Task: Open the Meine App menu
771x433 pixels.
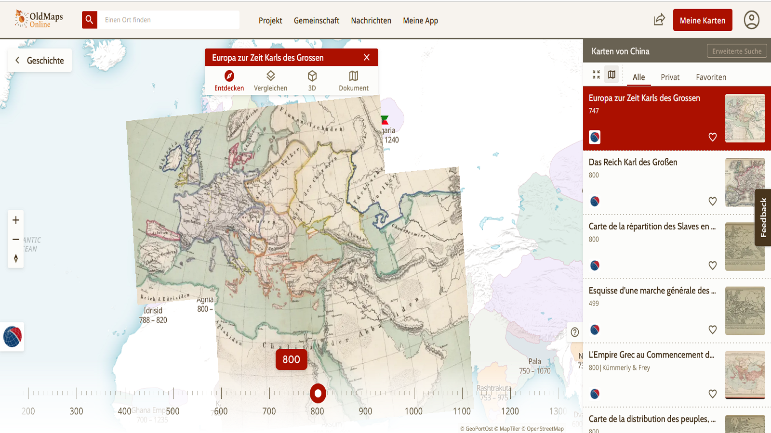Action: pos(421,21)
